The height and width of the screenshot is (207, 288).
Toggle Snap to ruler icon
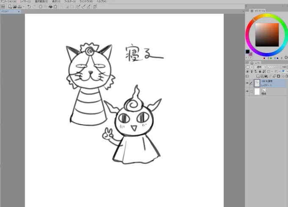[78, 7]
